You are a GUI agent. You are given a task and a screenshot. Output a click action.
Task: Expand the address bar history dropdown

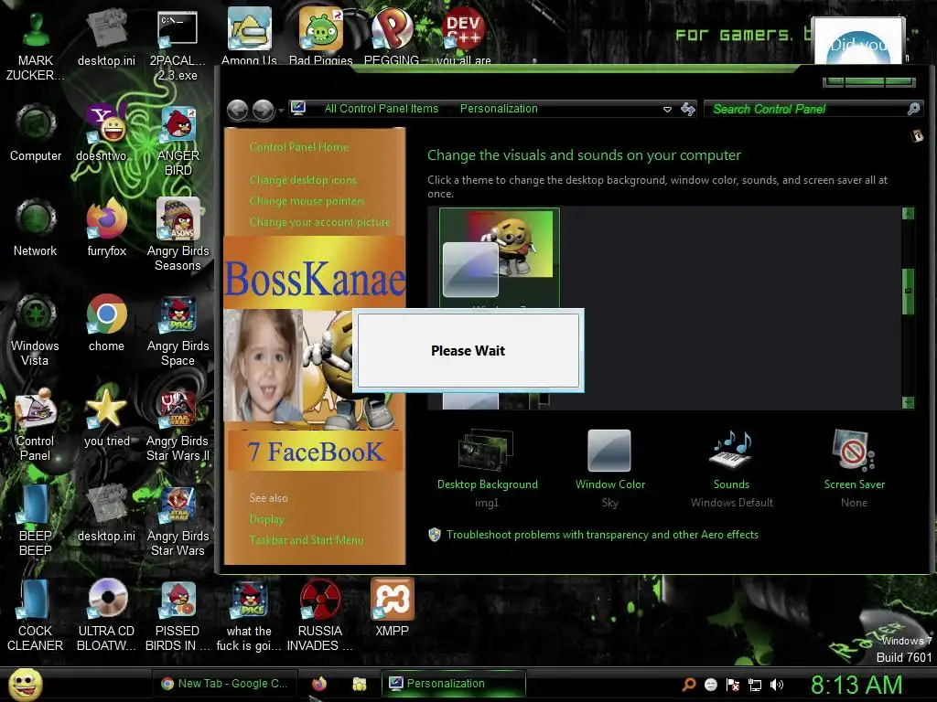pyautogui.click(x=667, y=110)
